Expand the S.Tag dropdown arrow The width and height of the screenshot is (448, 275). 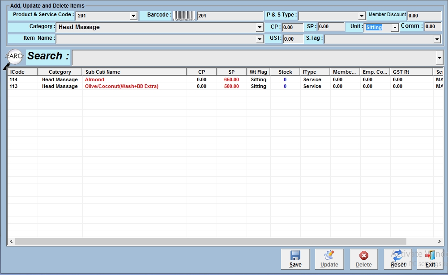click(437, 39)
